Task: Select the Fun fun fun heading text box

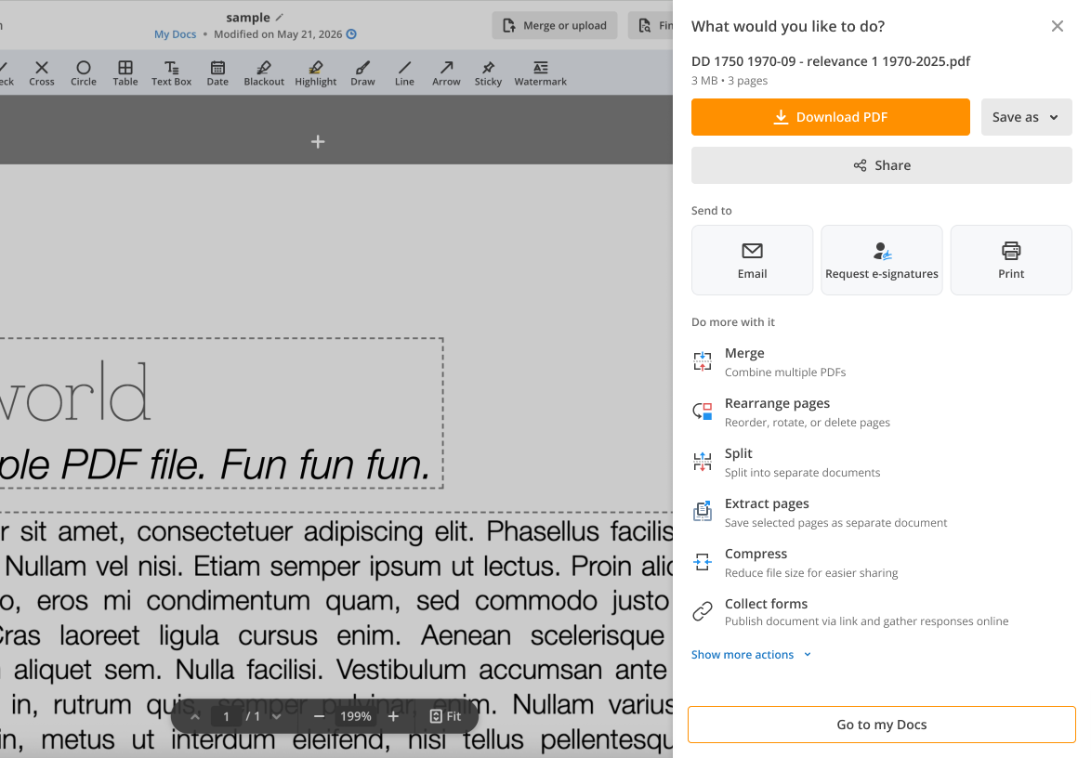Action: coord(221,413)
